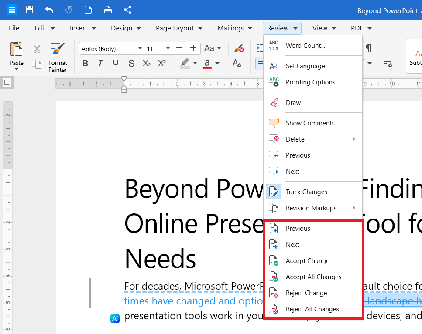Open the Mailings menu
422x334 pixels.
(x=235, y=28)
